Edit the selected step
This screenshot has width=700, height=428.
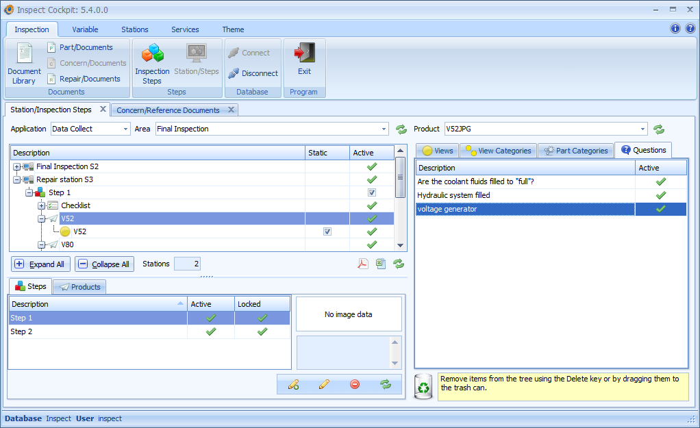pyautogui.click(x=324, y=384)
